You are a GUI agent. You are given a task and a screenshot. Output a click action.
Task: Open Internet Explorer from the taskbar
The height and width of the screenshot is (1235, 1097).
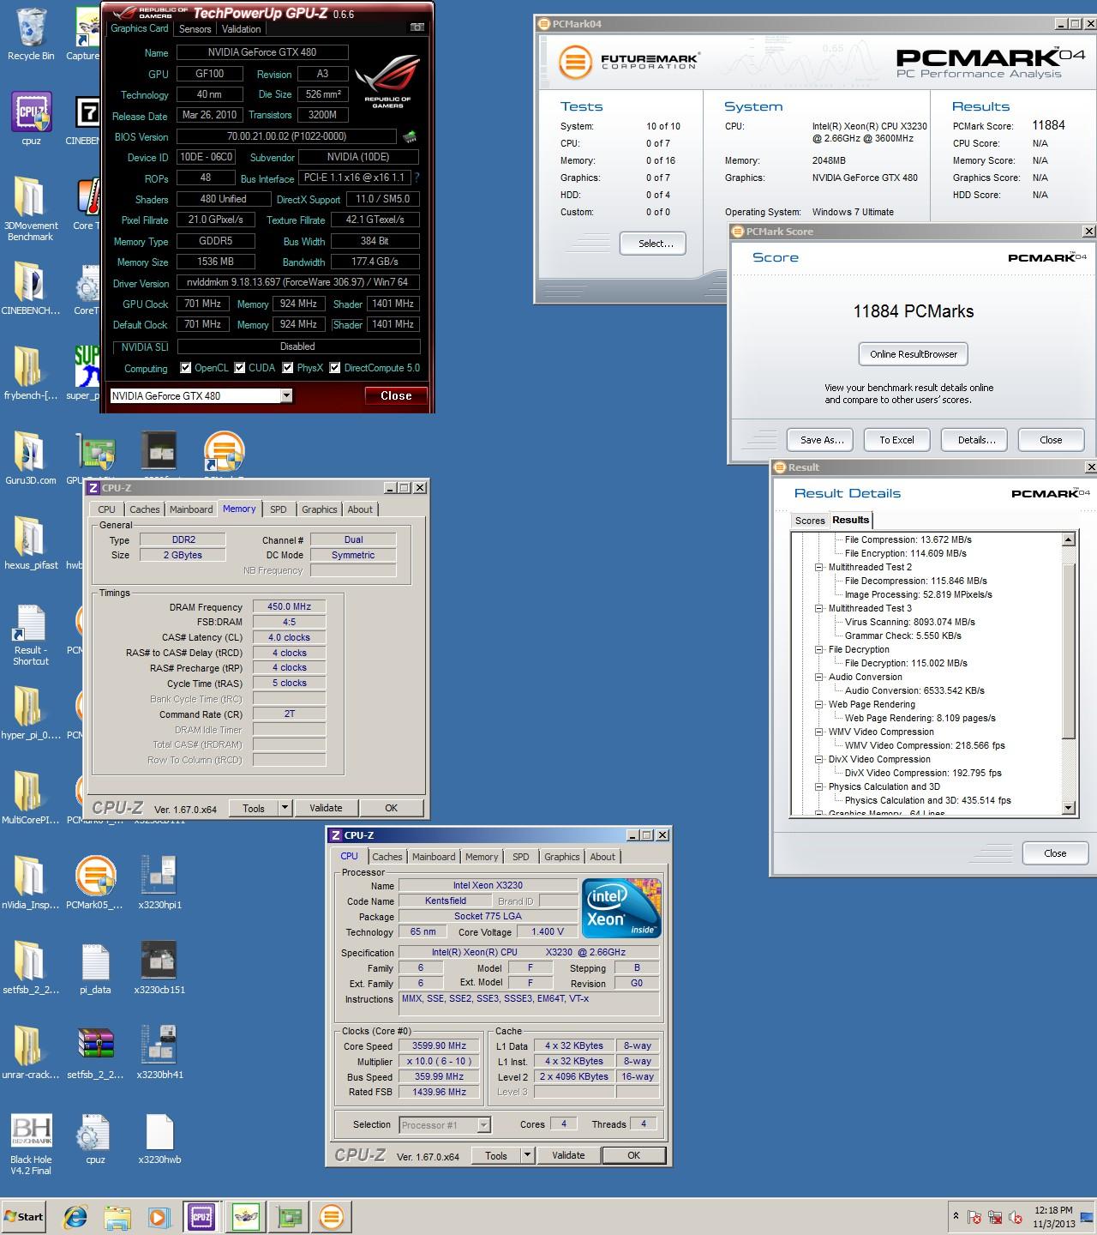(x=75, y=1216)
